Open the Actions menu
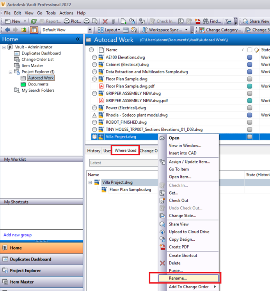Viewport: 270px width, 291px height. point(66,13)
